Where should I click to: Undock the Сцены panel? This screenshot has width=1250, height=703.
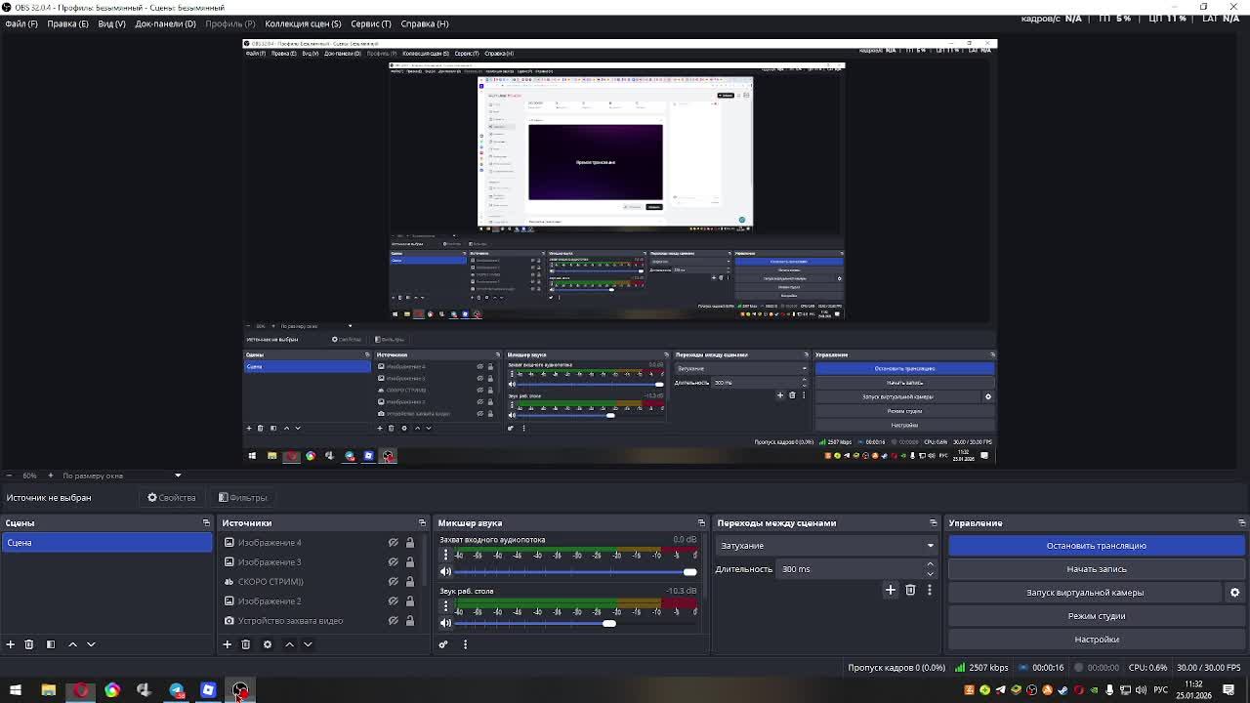pyautogui.click(x=206, y=523)
